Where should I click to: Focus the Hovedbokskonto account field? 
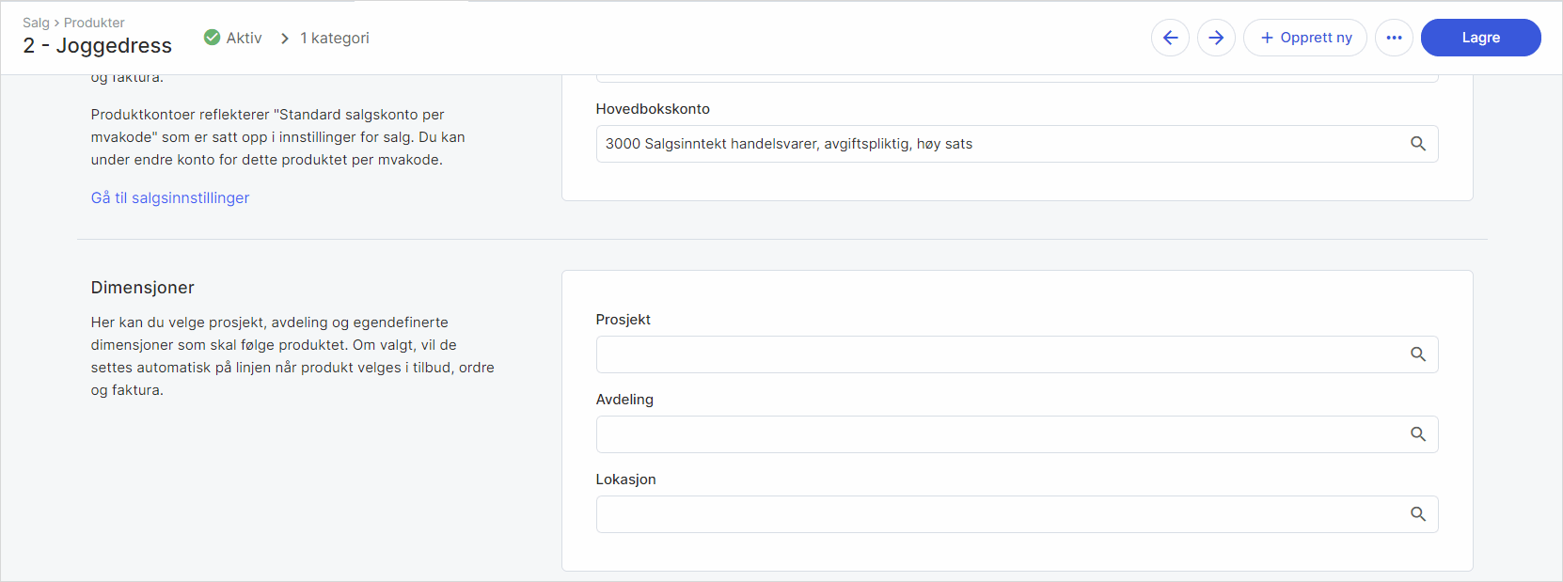(997, 144)
